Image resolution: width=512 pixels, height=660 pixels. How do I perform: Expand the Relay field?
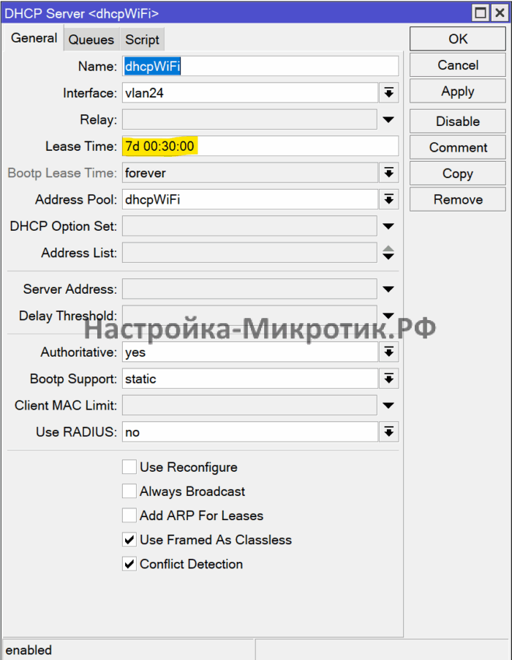point(389,119)
